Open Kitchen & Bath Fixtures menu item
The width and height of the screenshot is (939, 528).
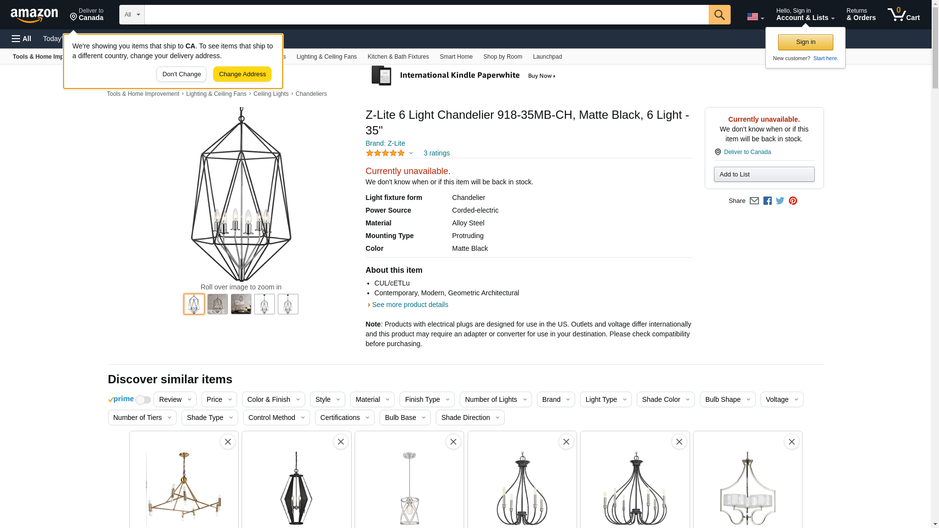tap(398, 57)
